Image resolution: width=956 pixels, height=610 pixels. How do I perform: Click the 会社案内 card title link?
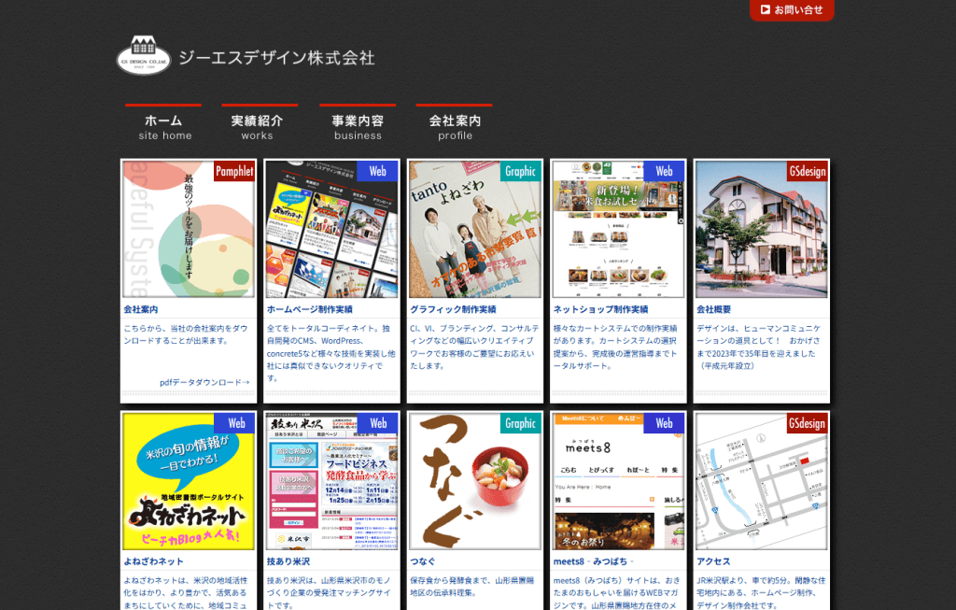(x=141, y=309)
